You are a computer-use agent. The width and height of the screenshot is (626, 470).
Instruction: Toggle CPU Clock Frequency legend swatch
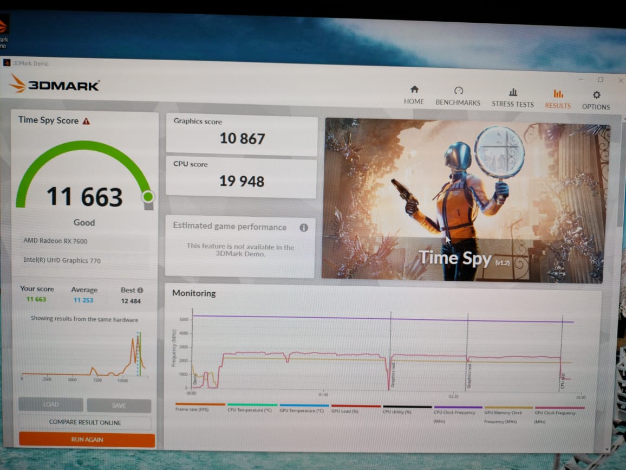point(458,407)
